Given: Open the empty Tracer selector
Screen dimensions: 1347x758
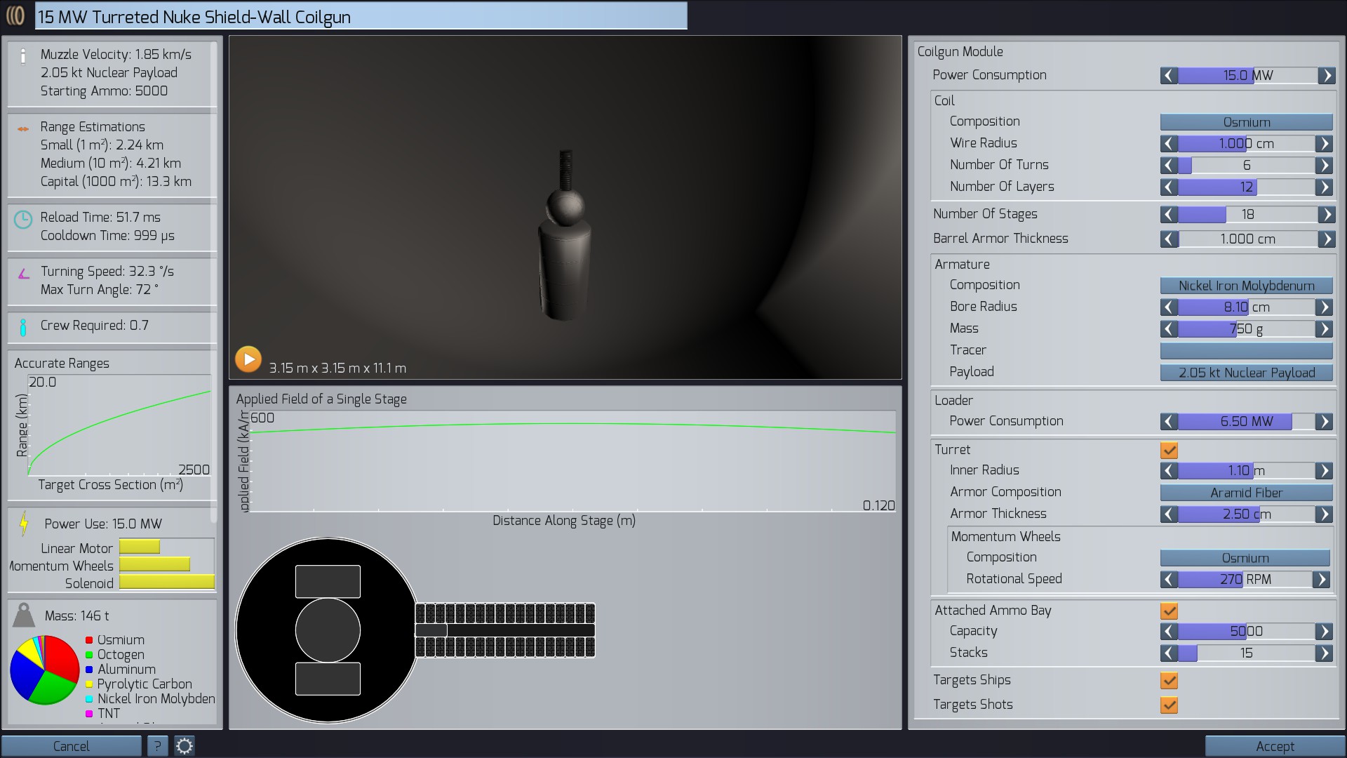Looking at the screenshot, I should point(1246,350).
